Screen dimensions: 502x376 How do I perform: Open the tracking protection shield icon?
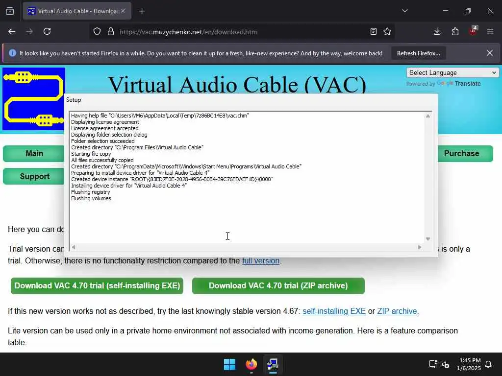pos(97,32)
